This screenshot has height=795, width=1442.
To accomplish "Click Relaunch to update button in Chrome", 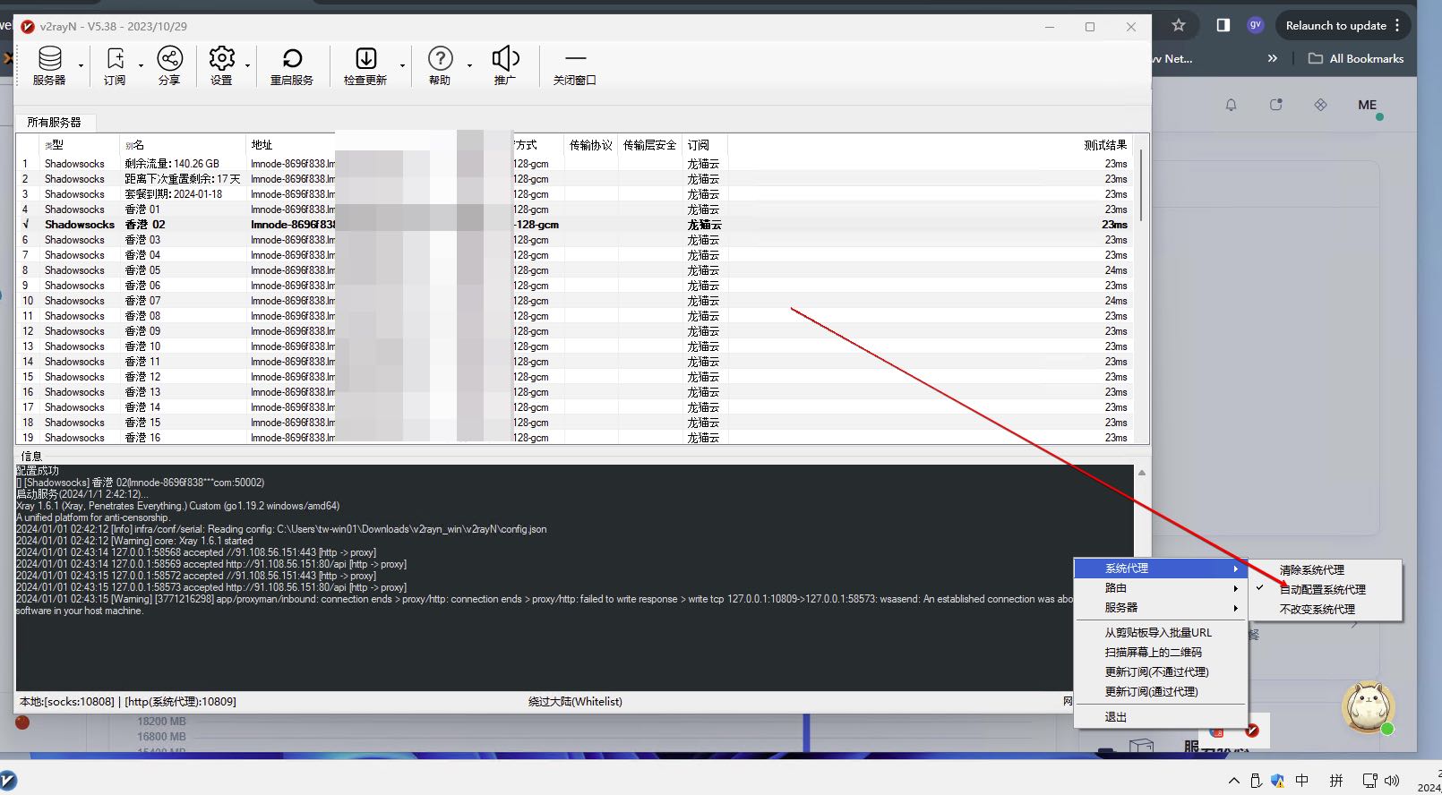I will [x=1343, y=25].
